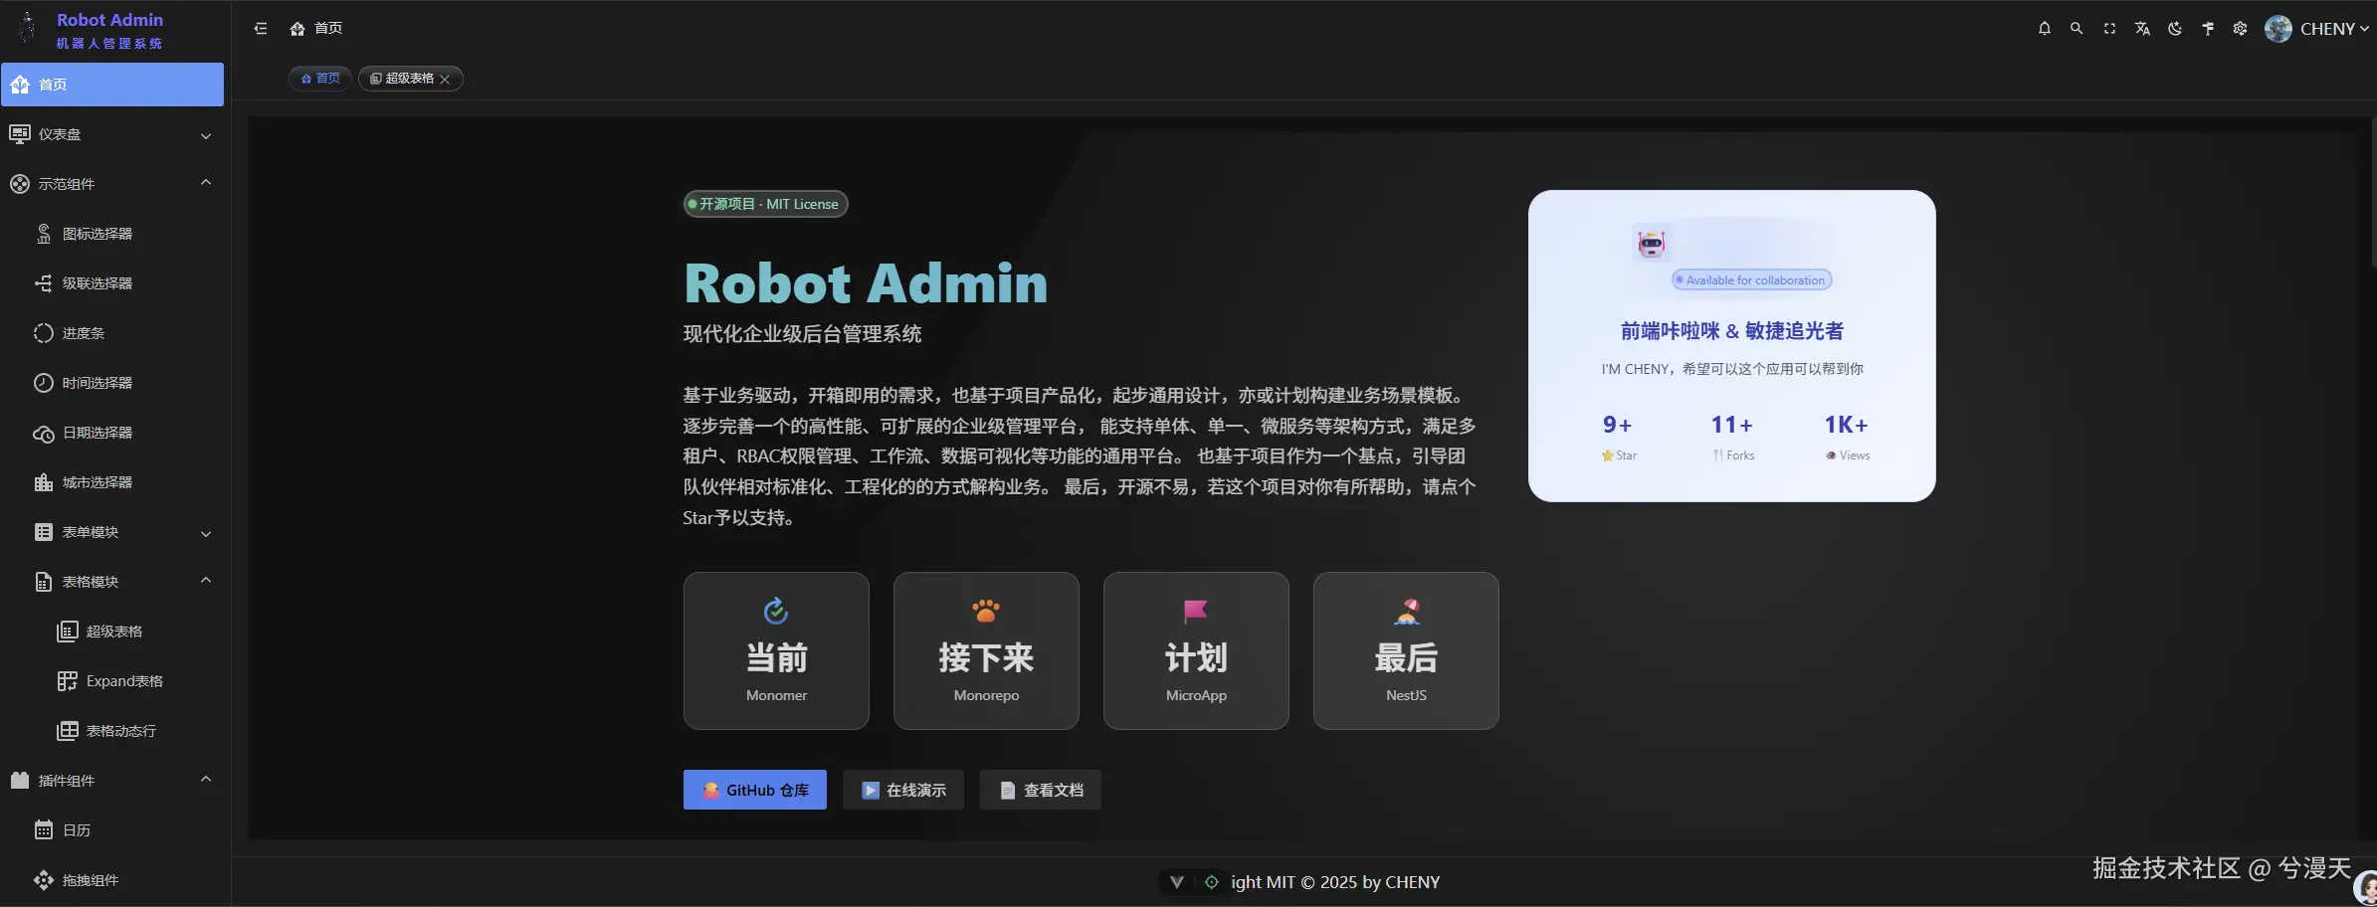Click the 日期选择器 sidebar icon
Image resolution: width=2377 pixels, height=907 pixels.
[x=44, y=433]
